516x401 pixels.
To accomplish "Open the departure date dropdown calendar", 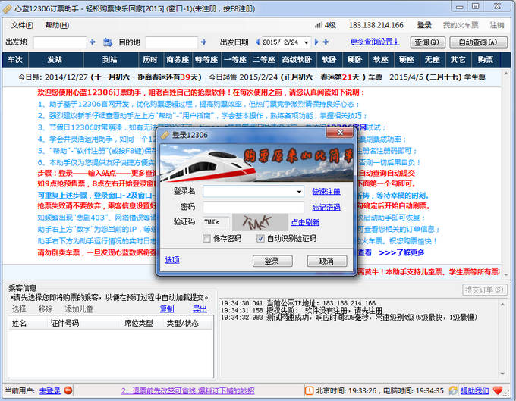I will tap(307, 42).
